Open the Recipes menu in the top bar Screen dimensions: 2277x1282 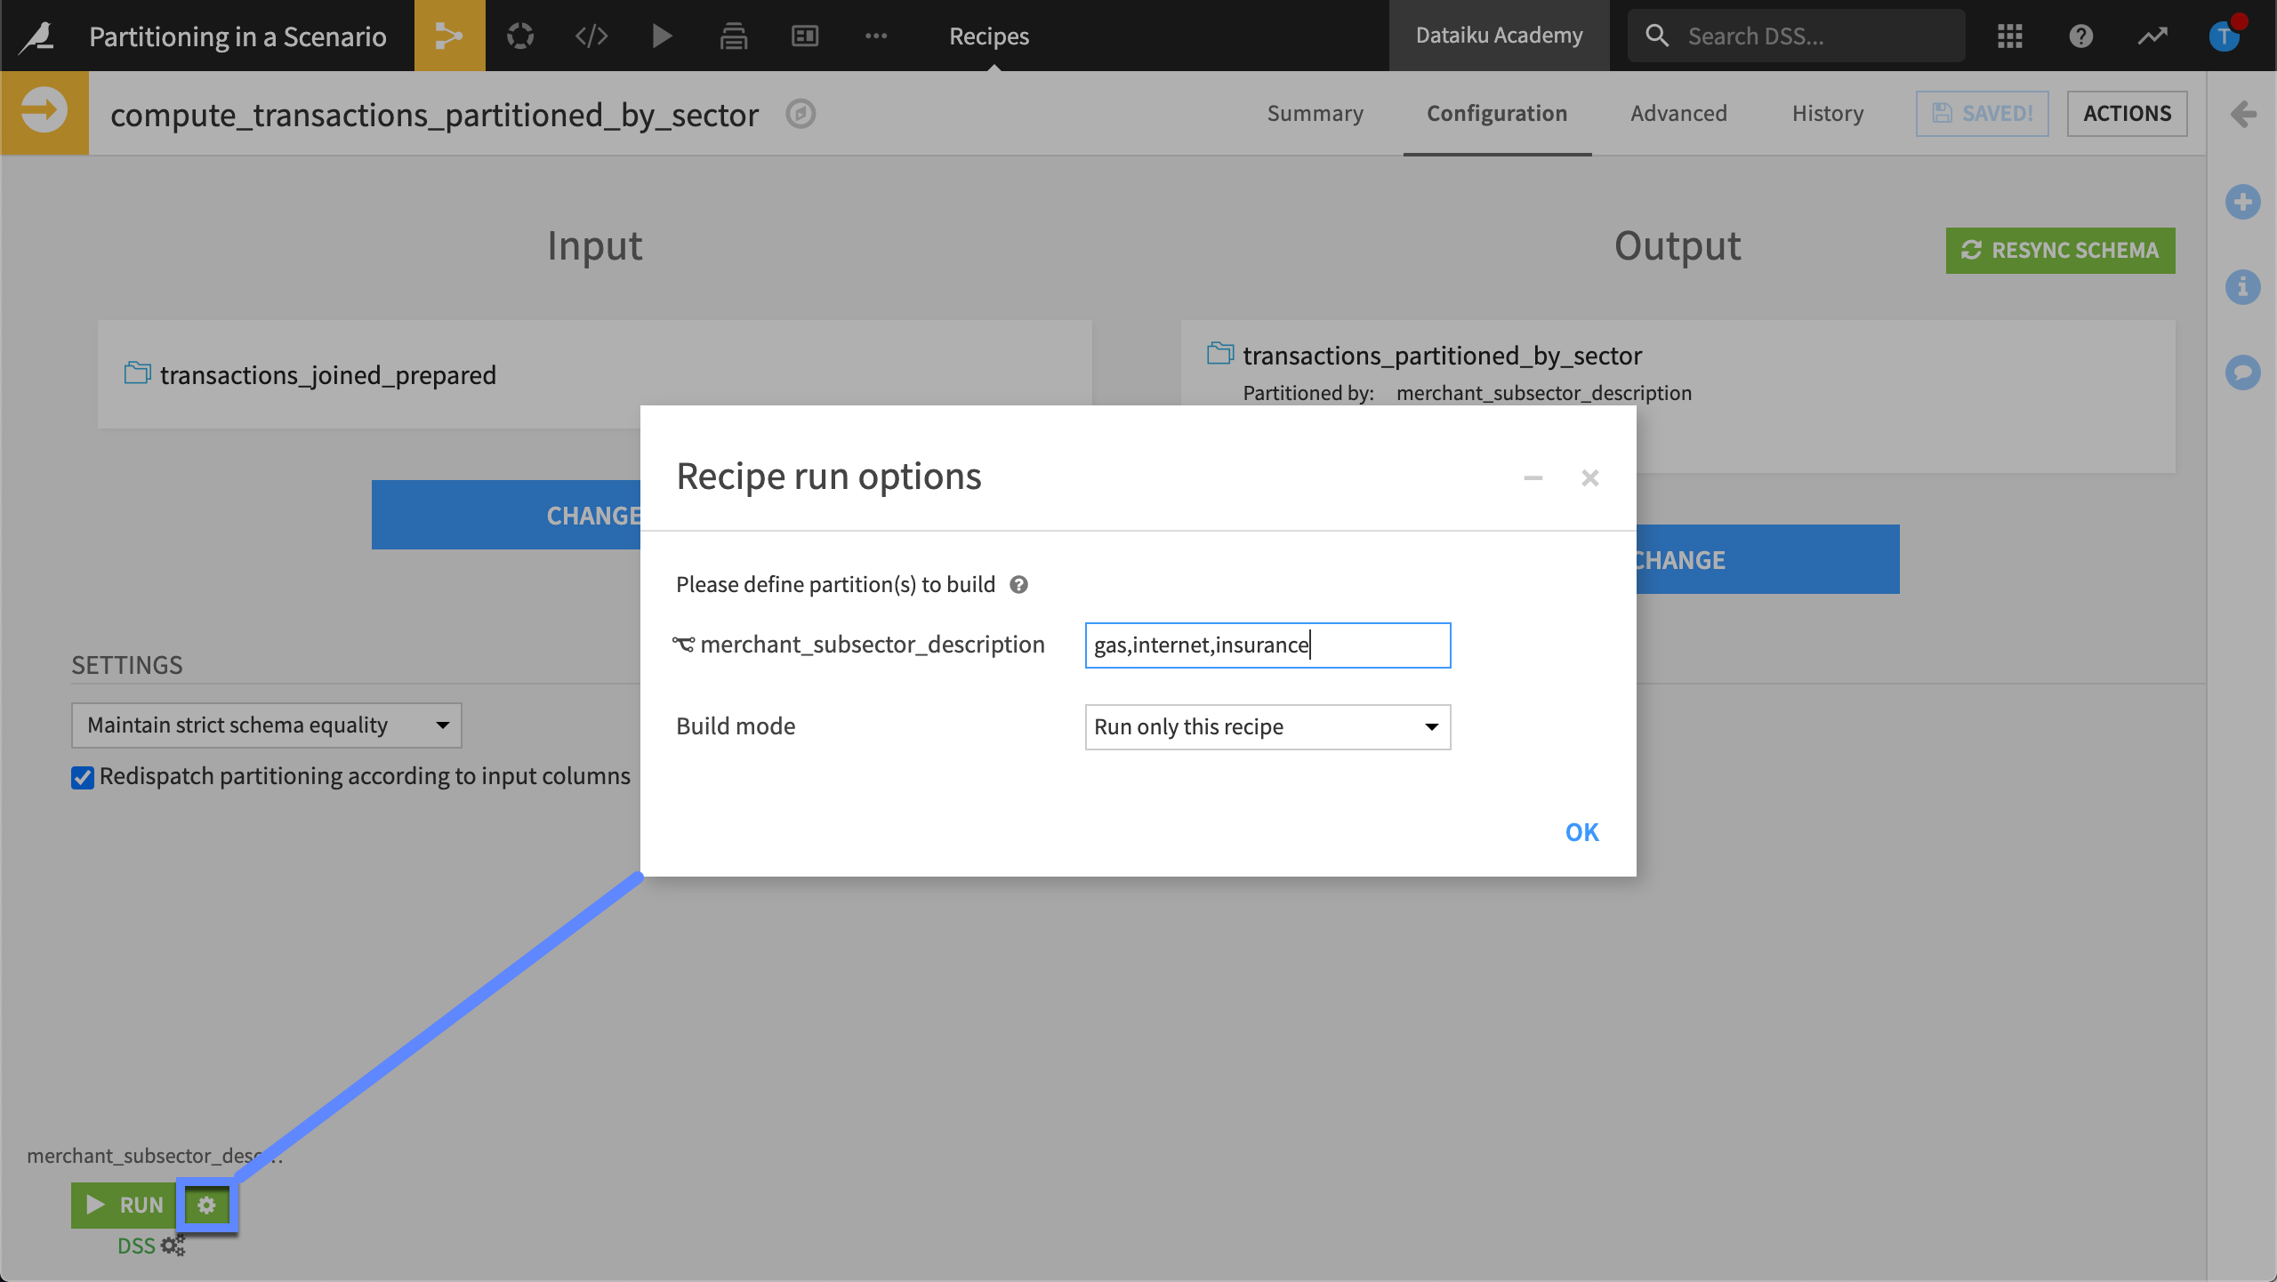point(989,36)
